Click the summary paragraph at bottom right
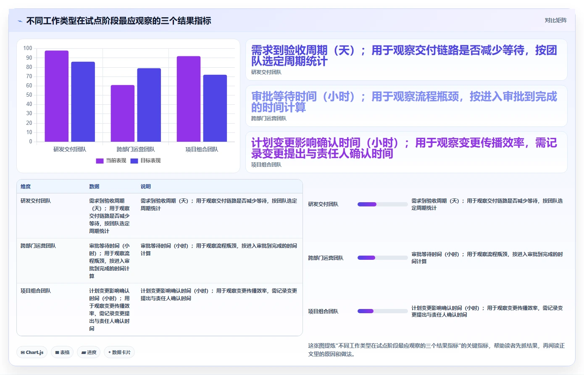The width and height of the screenshot is (584, 375). click(x=437, y=350)
